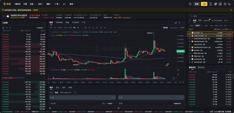This screenshot has height=113, width=234.
Task: Swap price/change column display icon
Action: [x=231, y=29]
